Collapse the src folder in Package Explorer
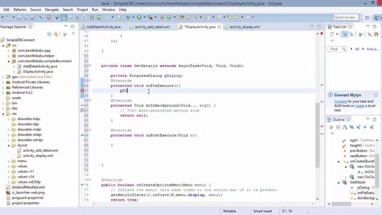Viewport: 382px width, 215px height. pyautogui.click(x=4, y=45)
